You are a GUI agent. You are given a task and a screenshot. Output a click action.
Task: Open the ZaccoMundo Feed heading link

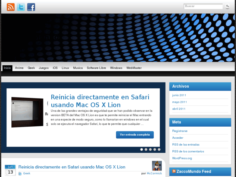[194, 171]
